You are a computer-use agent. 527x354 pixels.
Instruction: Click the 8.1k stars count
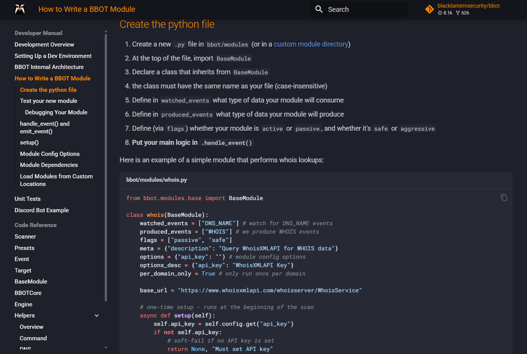click(x=445, y=13)
